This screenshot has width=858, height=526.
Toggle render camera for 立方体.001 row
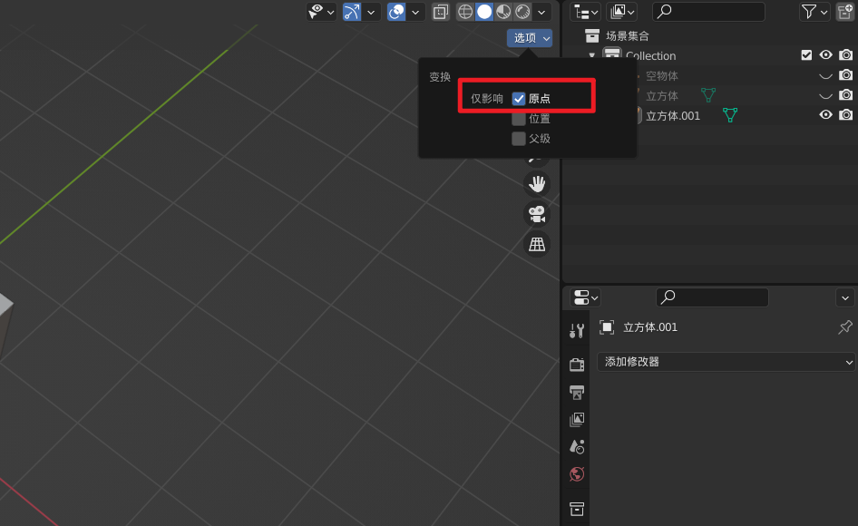(846, 115)
